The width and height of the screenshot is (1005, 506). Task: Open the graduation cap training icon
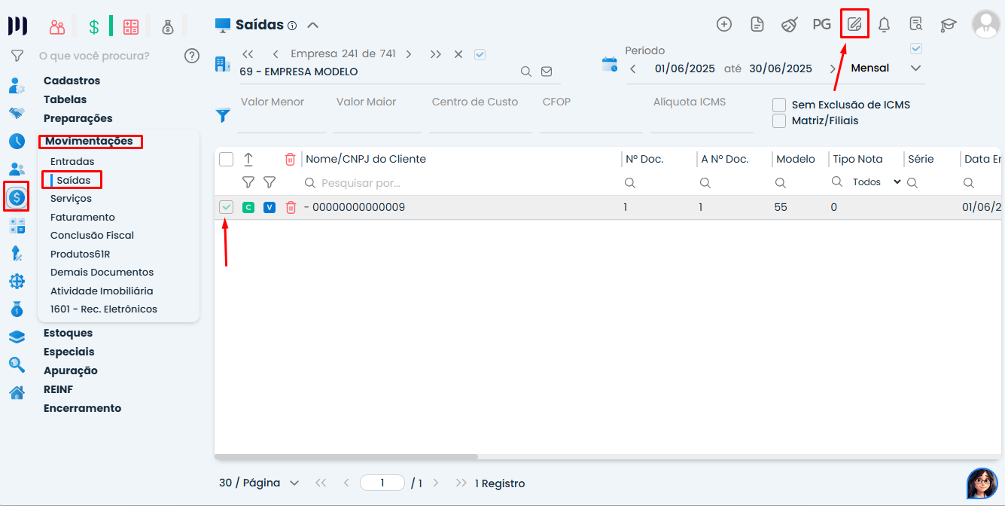(948, 25)
